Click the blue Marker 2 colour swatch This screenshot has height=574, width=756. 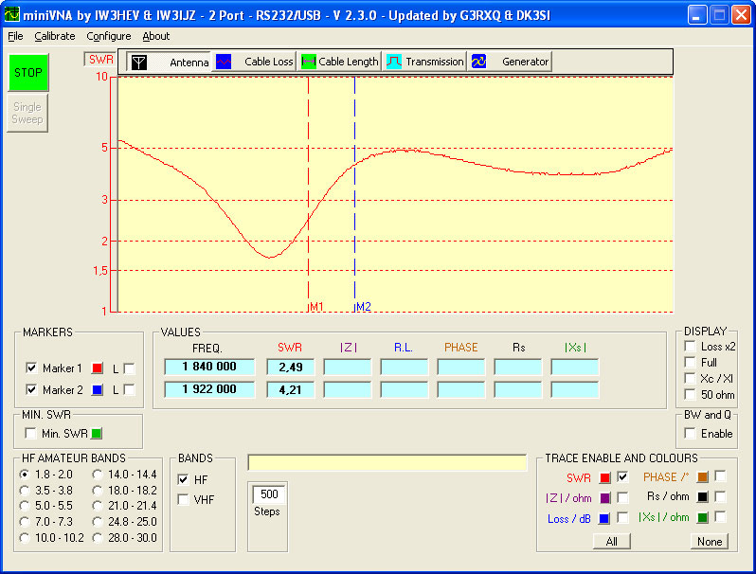point(96,389)
